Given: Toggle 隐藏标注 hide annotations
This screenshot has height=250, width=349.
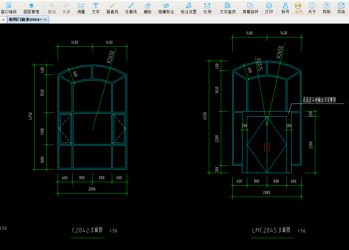Looking at the screenshot, I should tap(166, 8).
